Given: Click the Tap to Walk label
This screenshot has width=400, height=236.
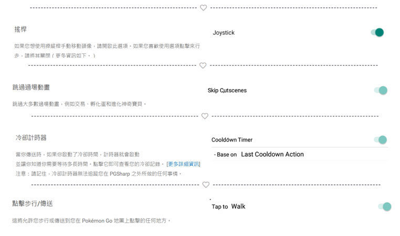Looking at the screenshot, I should pyautogui.click(x=228, y=207).
